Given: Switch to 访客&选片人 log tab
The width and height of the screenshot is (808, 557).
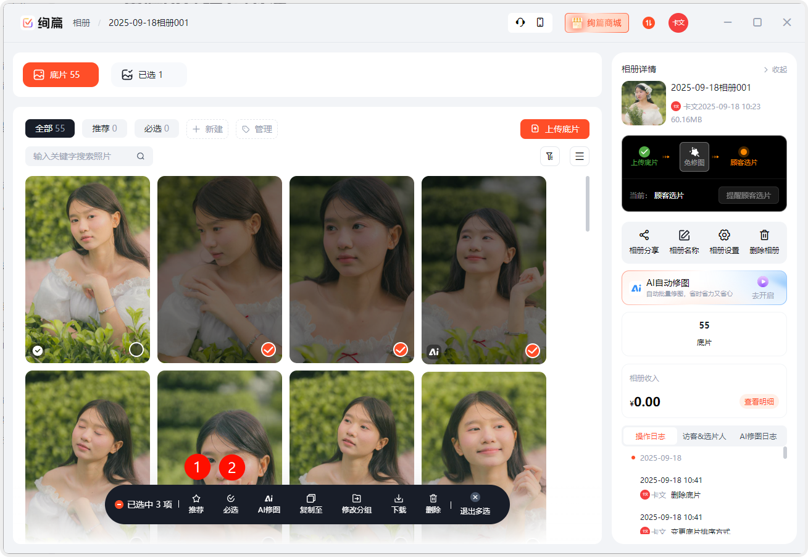Looking at the screenshot, I should point(704,436).
